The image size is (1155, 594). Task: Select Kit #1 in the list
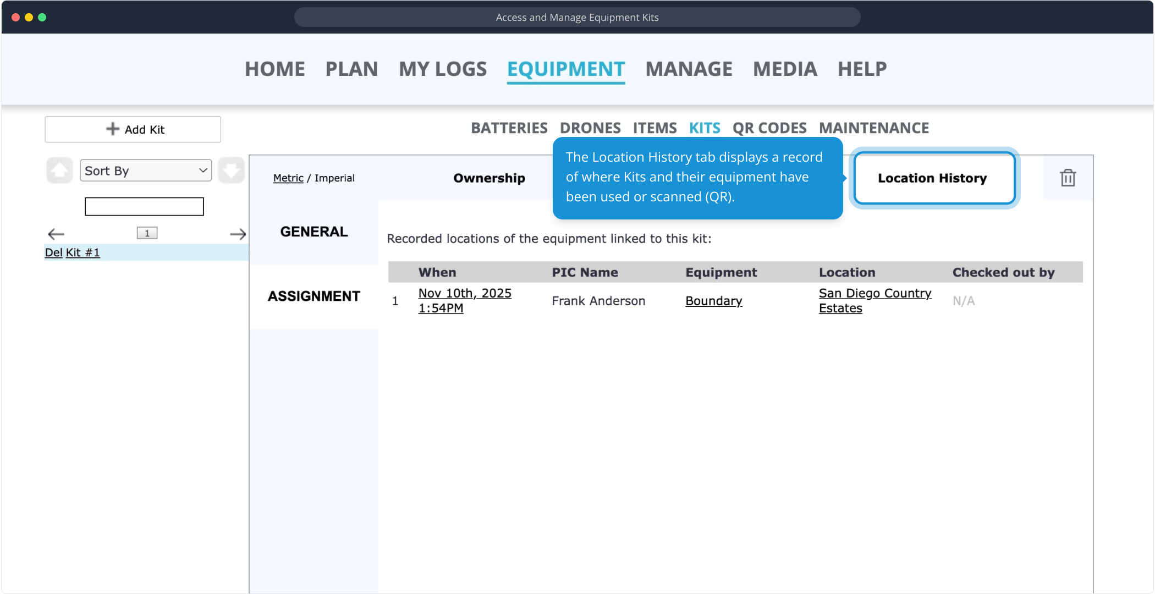pos(83,252)
